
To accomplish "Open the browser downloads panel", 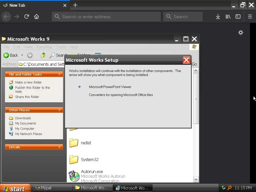I will pyautogui.click(x=218, y=17).
